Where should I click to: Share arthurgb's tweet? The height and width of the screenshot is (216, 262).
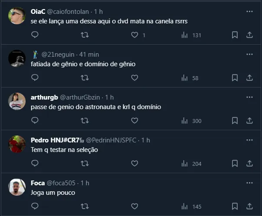[x=250, y=121]
